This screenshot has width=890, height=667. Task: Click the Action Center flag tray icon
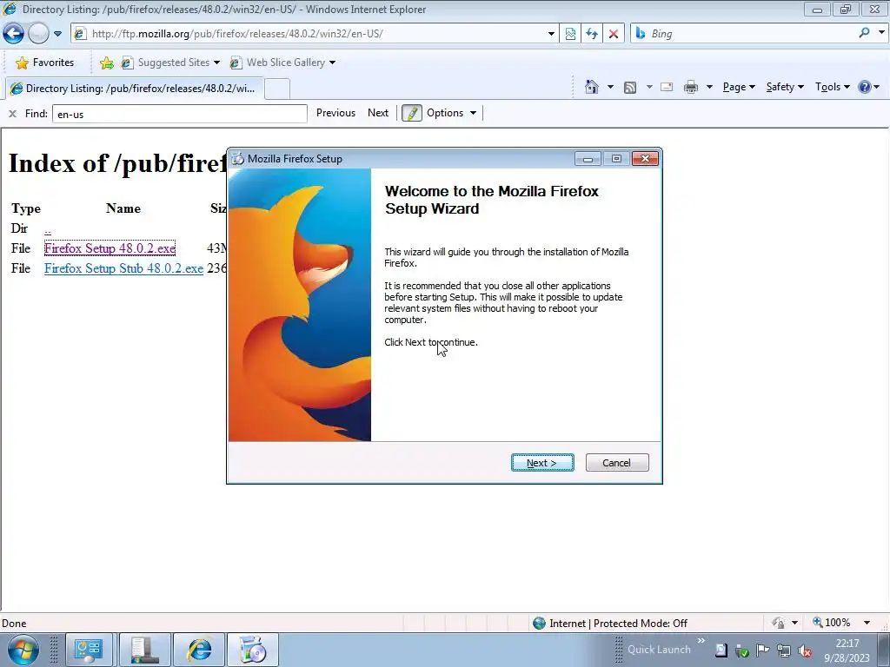pos(762,650)
